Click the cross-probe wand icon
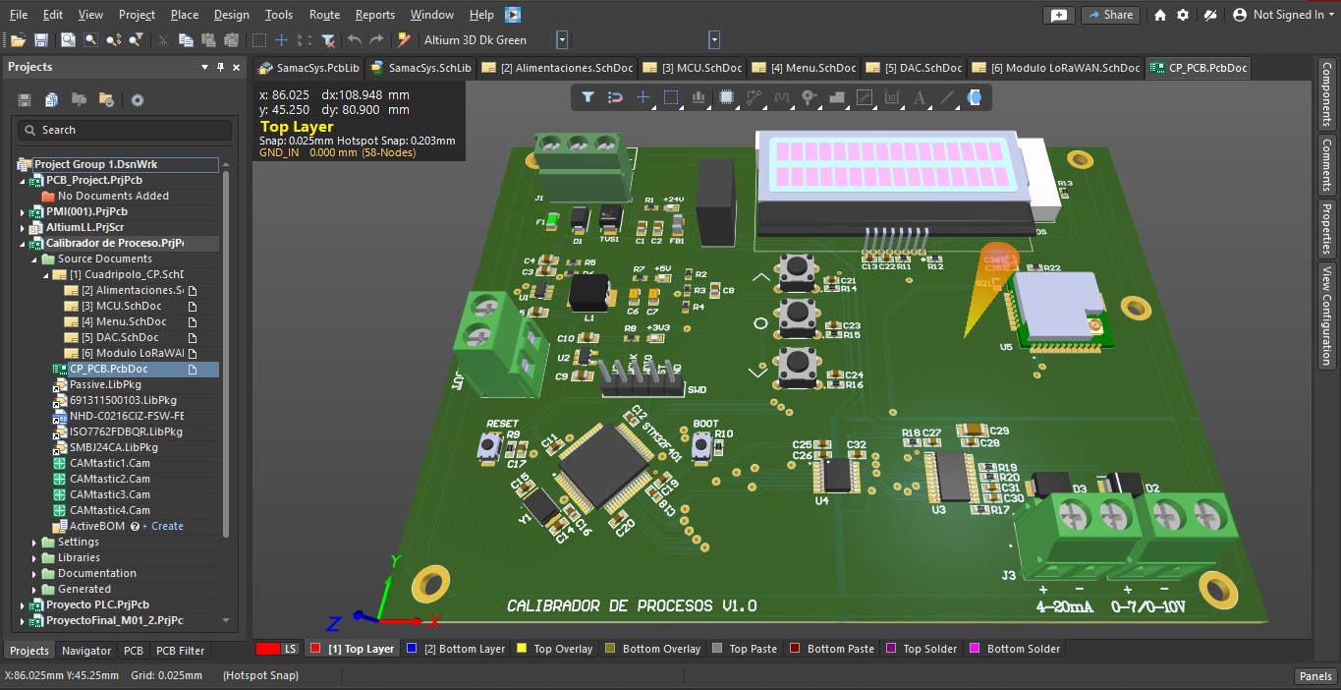Screen dimensions: 1341x690 404,40
